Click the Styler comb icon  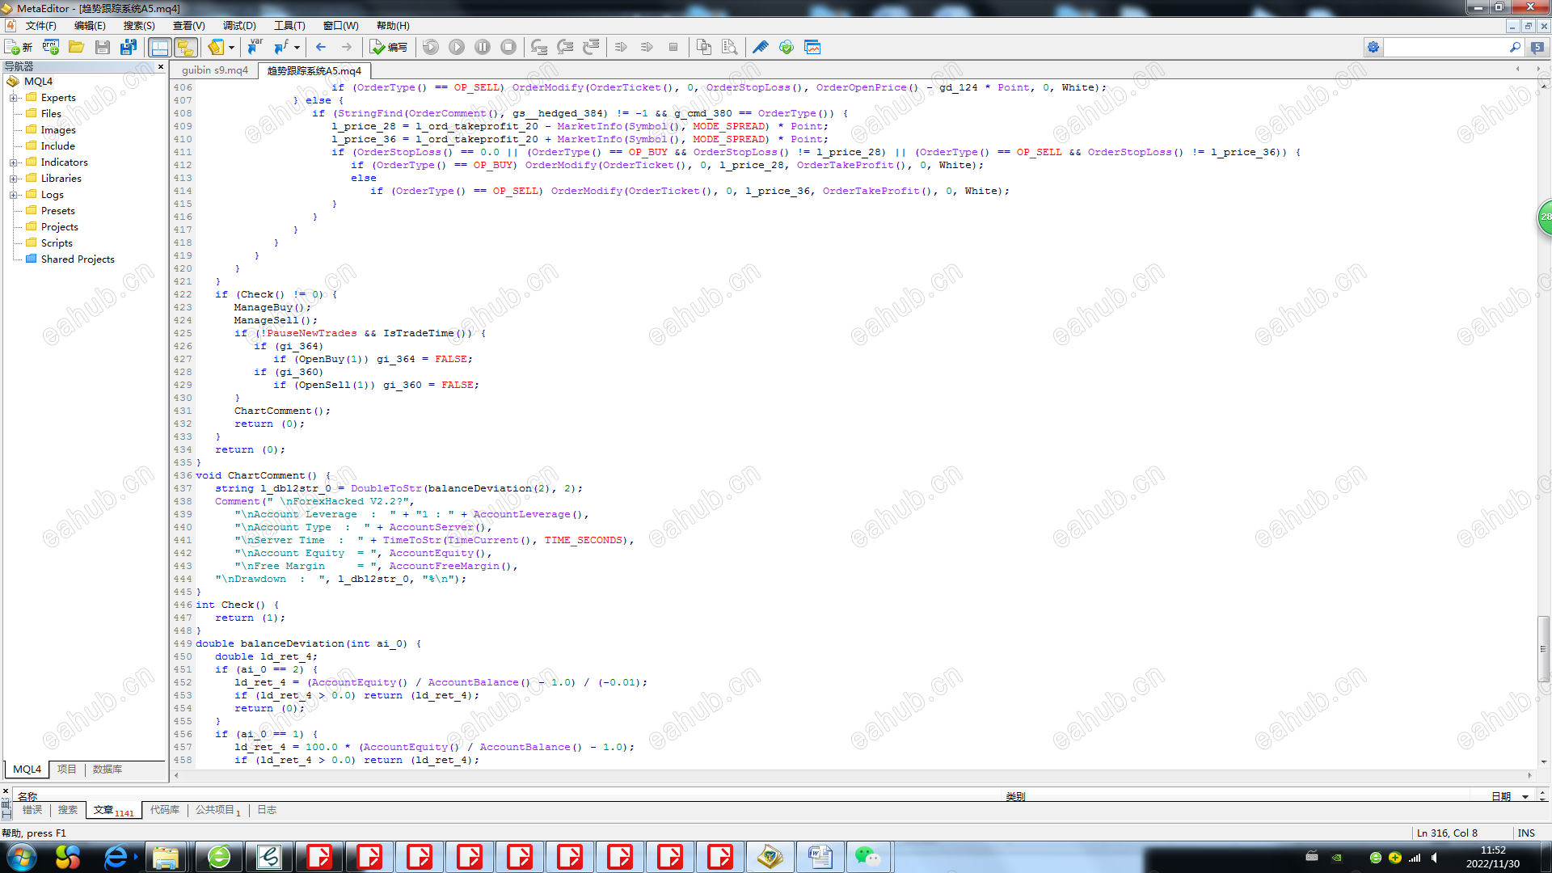pyautogui.click(x=761, y=47)
